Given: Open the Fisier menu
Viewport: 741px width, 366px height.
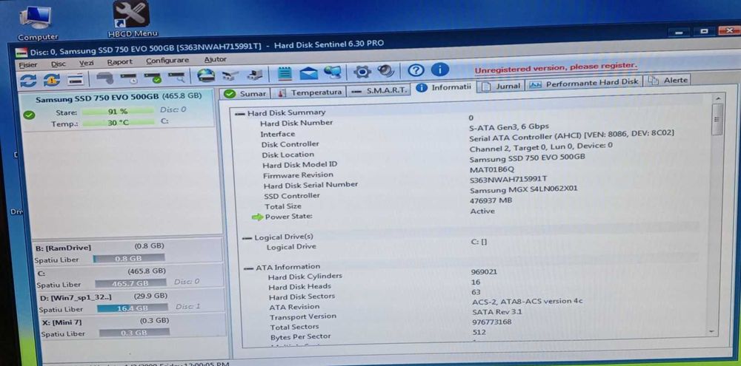Looking at the screenshot, I should click(x=28, y=64).
